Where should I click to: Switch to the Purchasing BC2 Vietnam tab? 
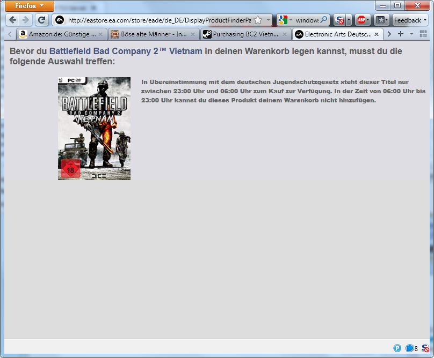246,34
